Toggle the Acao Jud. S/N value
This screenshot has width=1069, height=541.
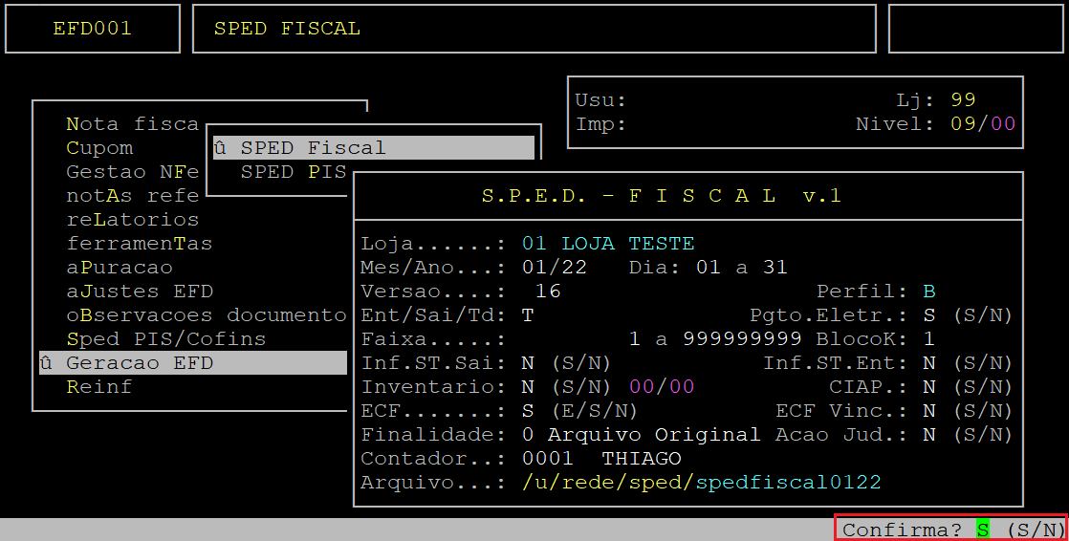point(928,434)
